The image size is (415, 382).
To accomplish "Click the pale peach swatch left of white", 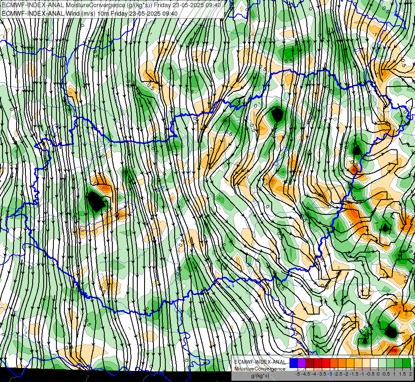I will pos(366,363).
